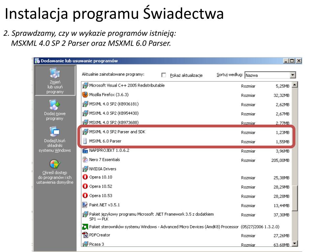Minimize the Dodawanie lub usuwanie programów window
Screen dimensions: 336x252
point(286,61)
